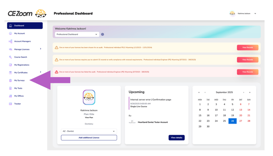
Task: Expand the Manage Licenses submenu chevron
Action: [40, 49]
